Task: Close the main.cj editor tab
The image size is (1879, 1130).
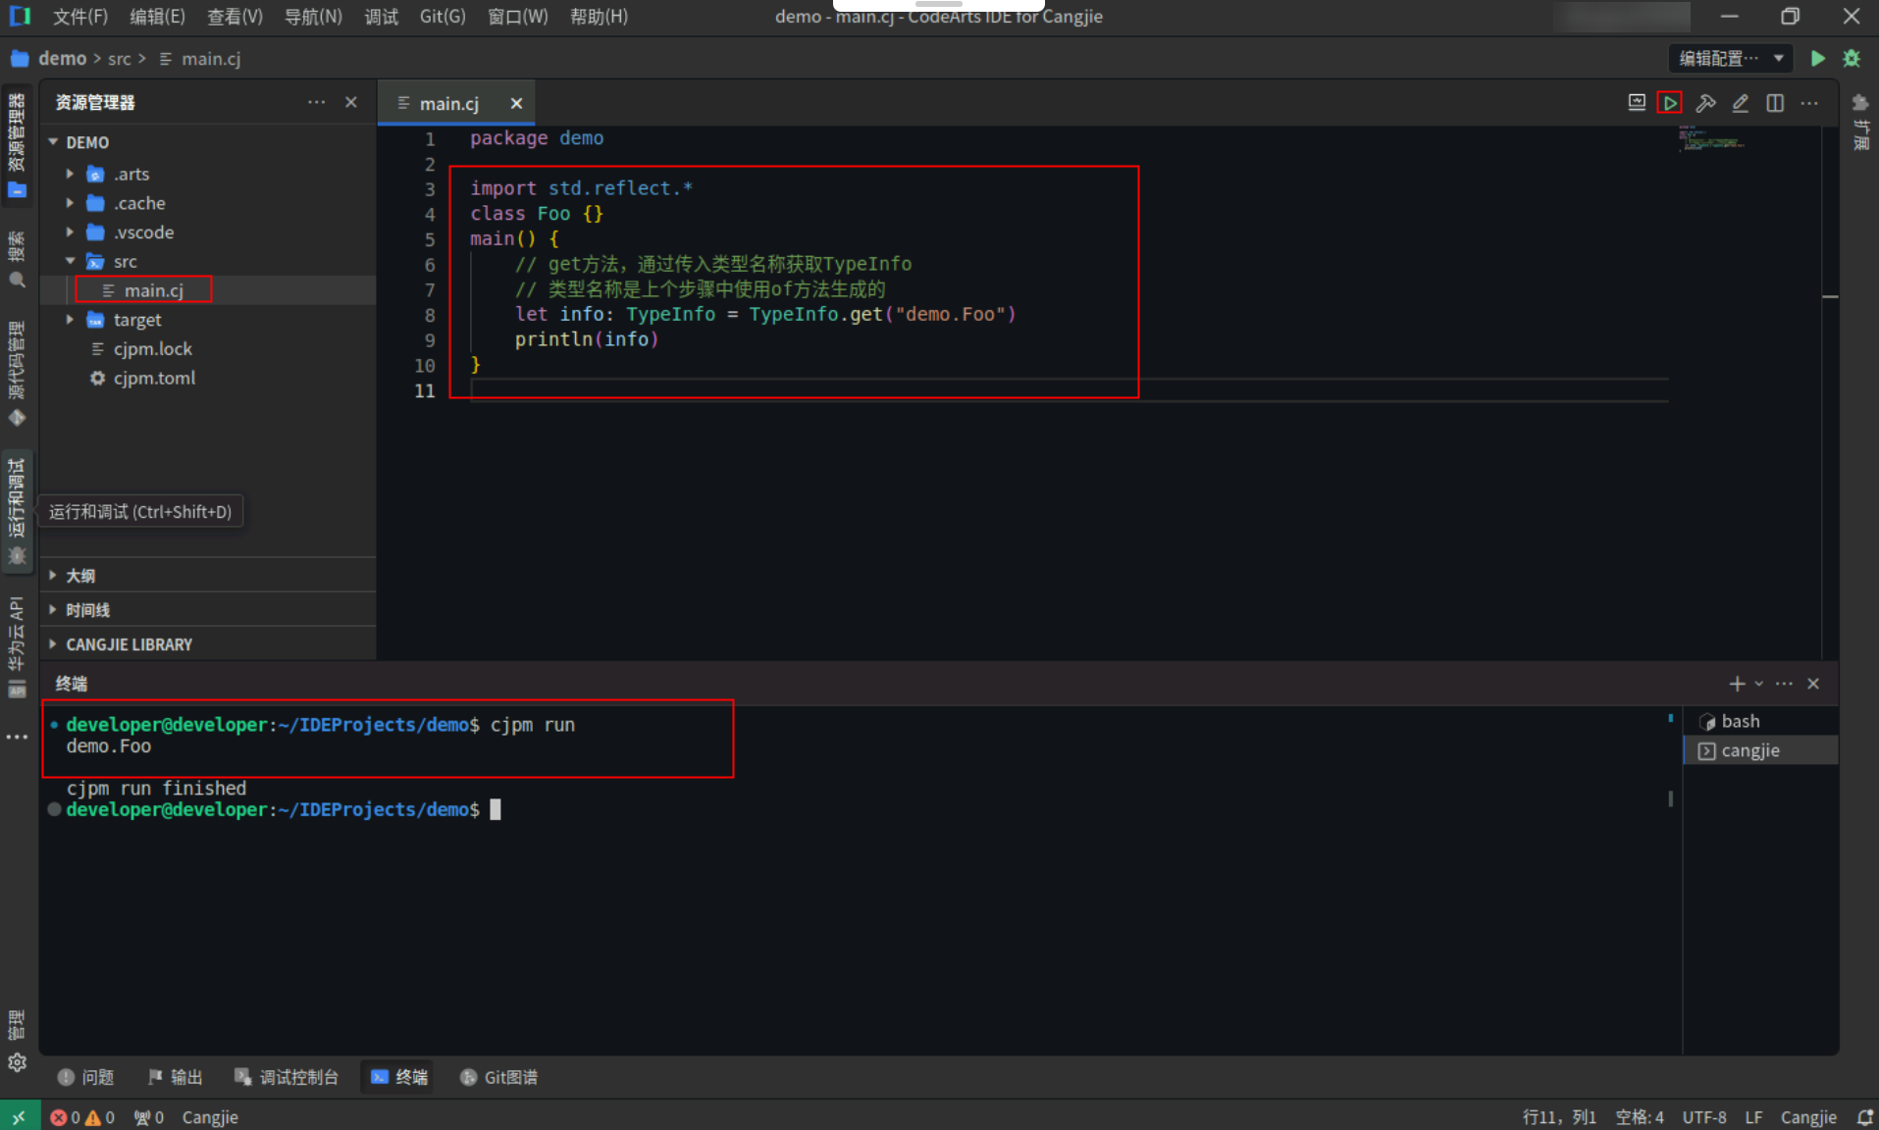Action: coord(516,103)
